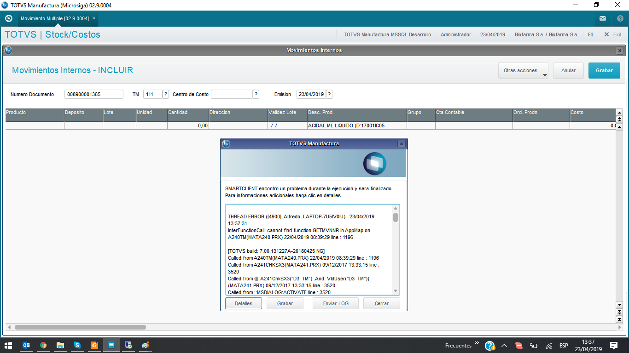Click the Cantidad cell showing 0,00
Image resolution: width=629 pixels, height=353 pixels.
[x=188, y=125]
